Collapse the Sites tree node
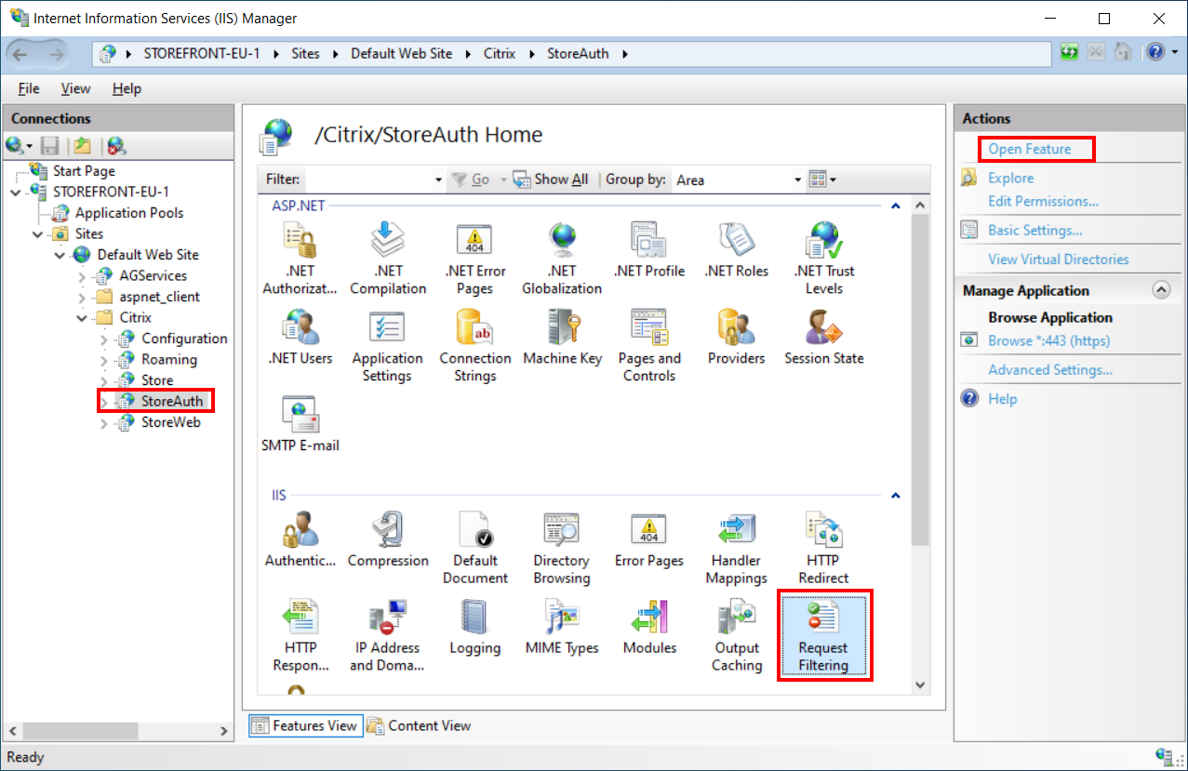The image size is (1188, 771). tap(37, 234)
